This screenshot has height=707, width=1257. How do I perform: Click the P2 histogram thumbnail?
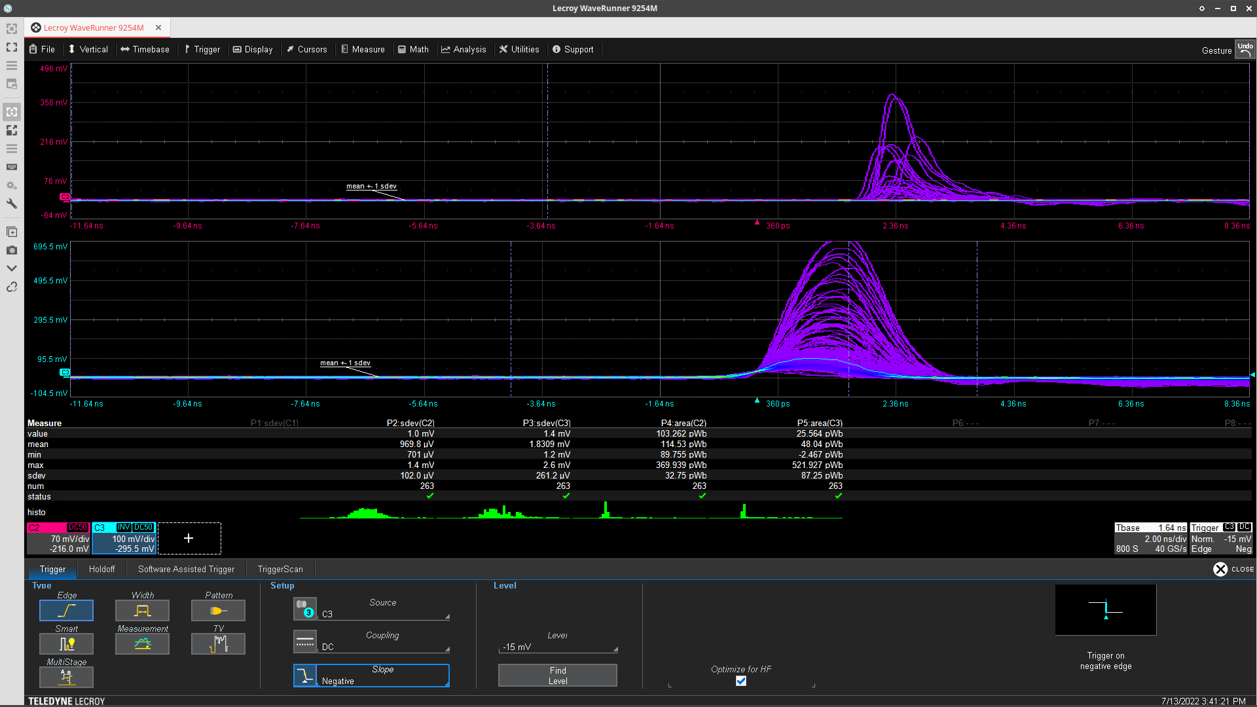[x=367, y=511]
